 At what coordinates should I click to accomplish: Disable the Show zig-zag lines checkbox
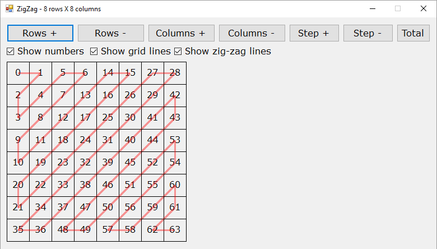tap(178, 51)
